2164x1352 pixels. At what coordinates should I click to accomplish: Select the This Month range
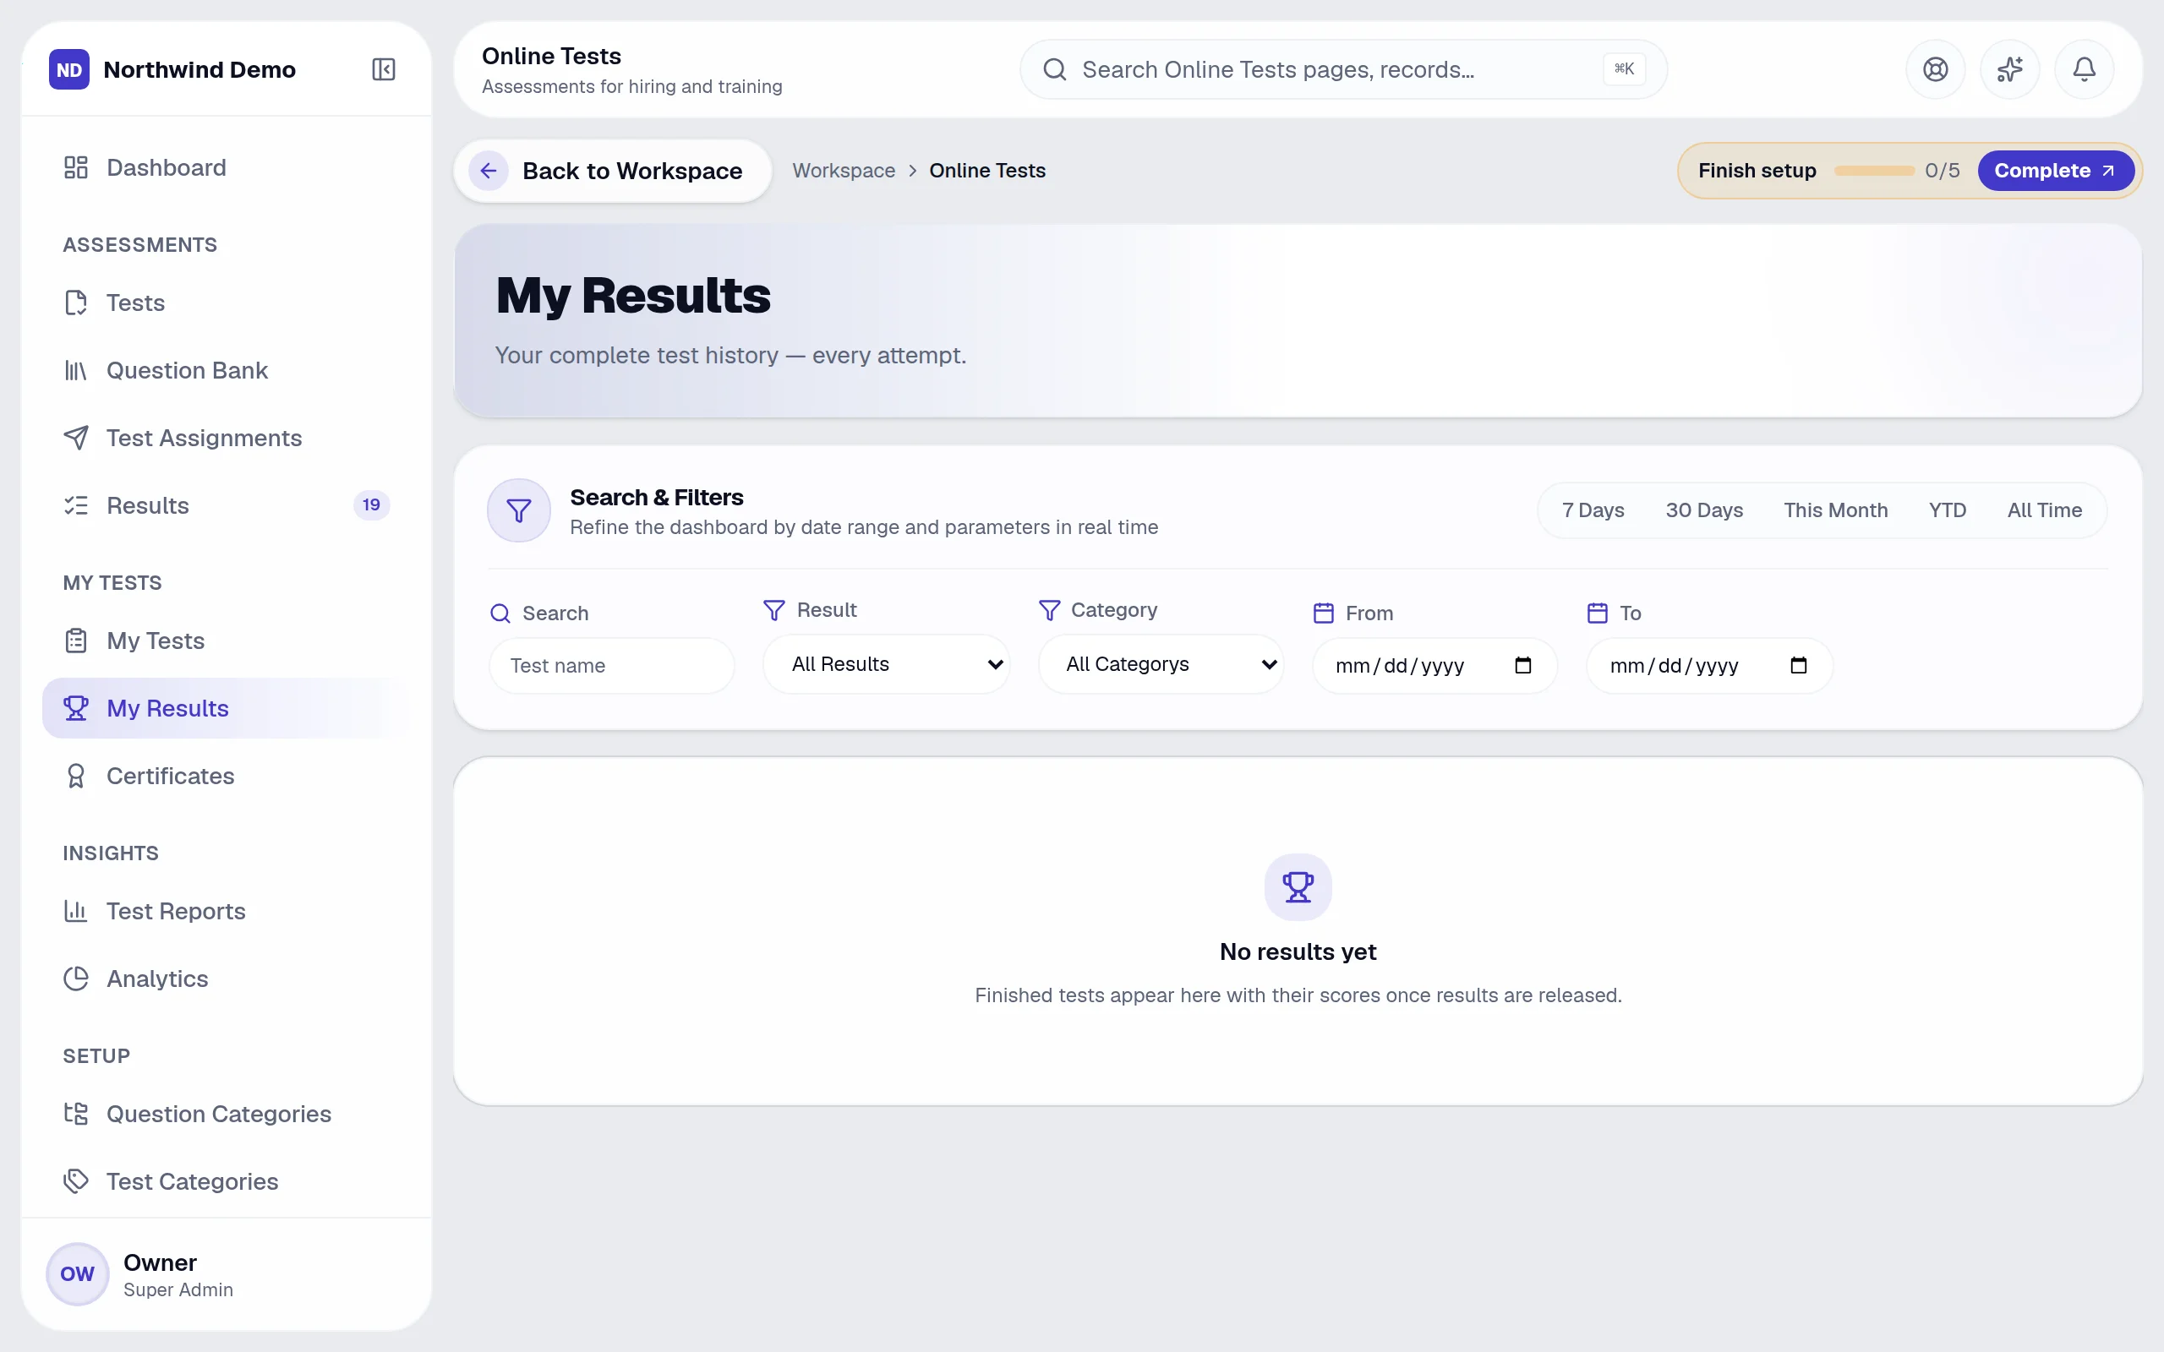[1835, 510]
